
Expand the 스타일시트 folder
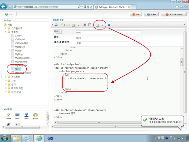coord(6,28)
